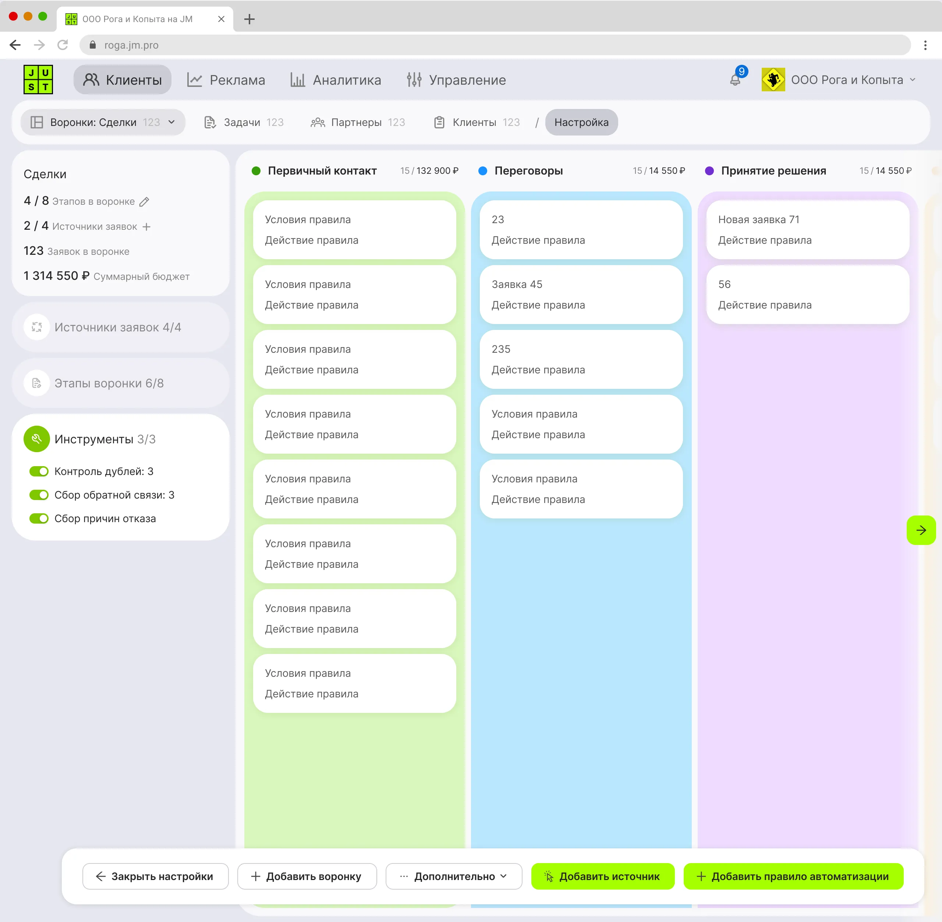
Task: Click the notification bell icon
Action: 735,80
